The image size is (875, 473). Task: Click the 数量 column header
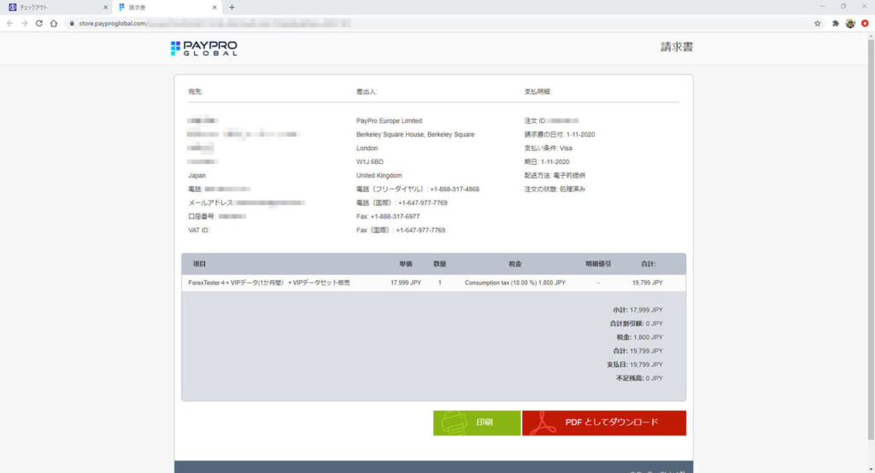coord(440,264)
